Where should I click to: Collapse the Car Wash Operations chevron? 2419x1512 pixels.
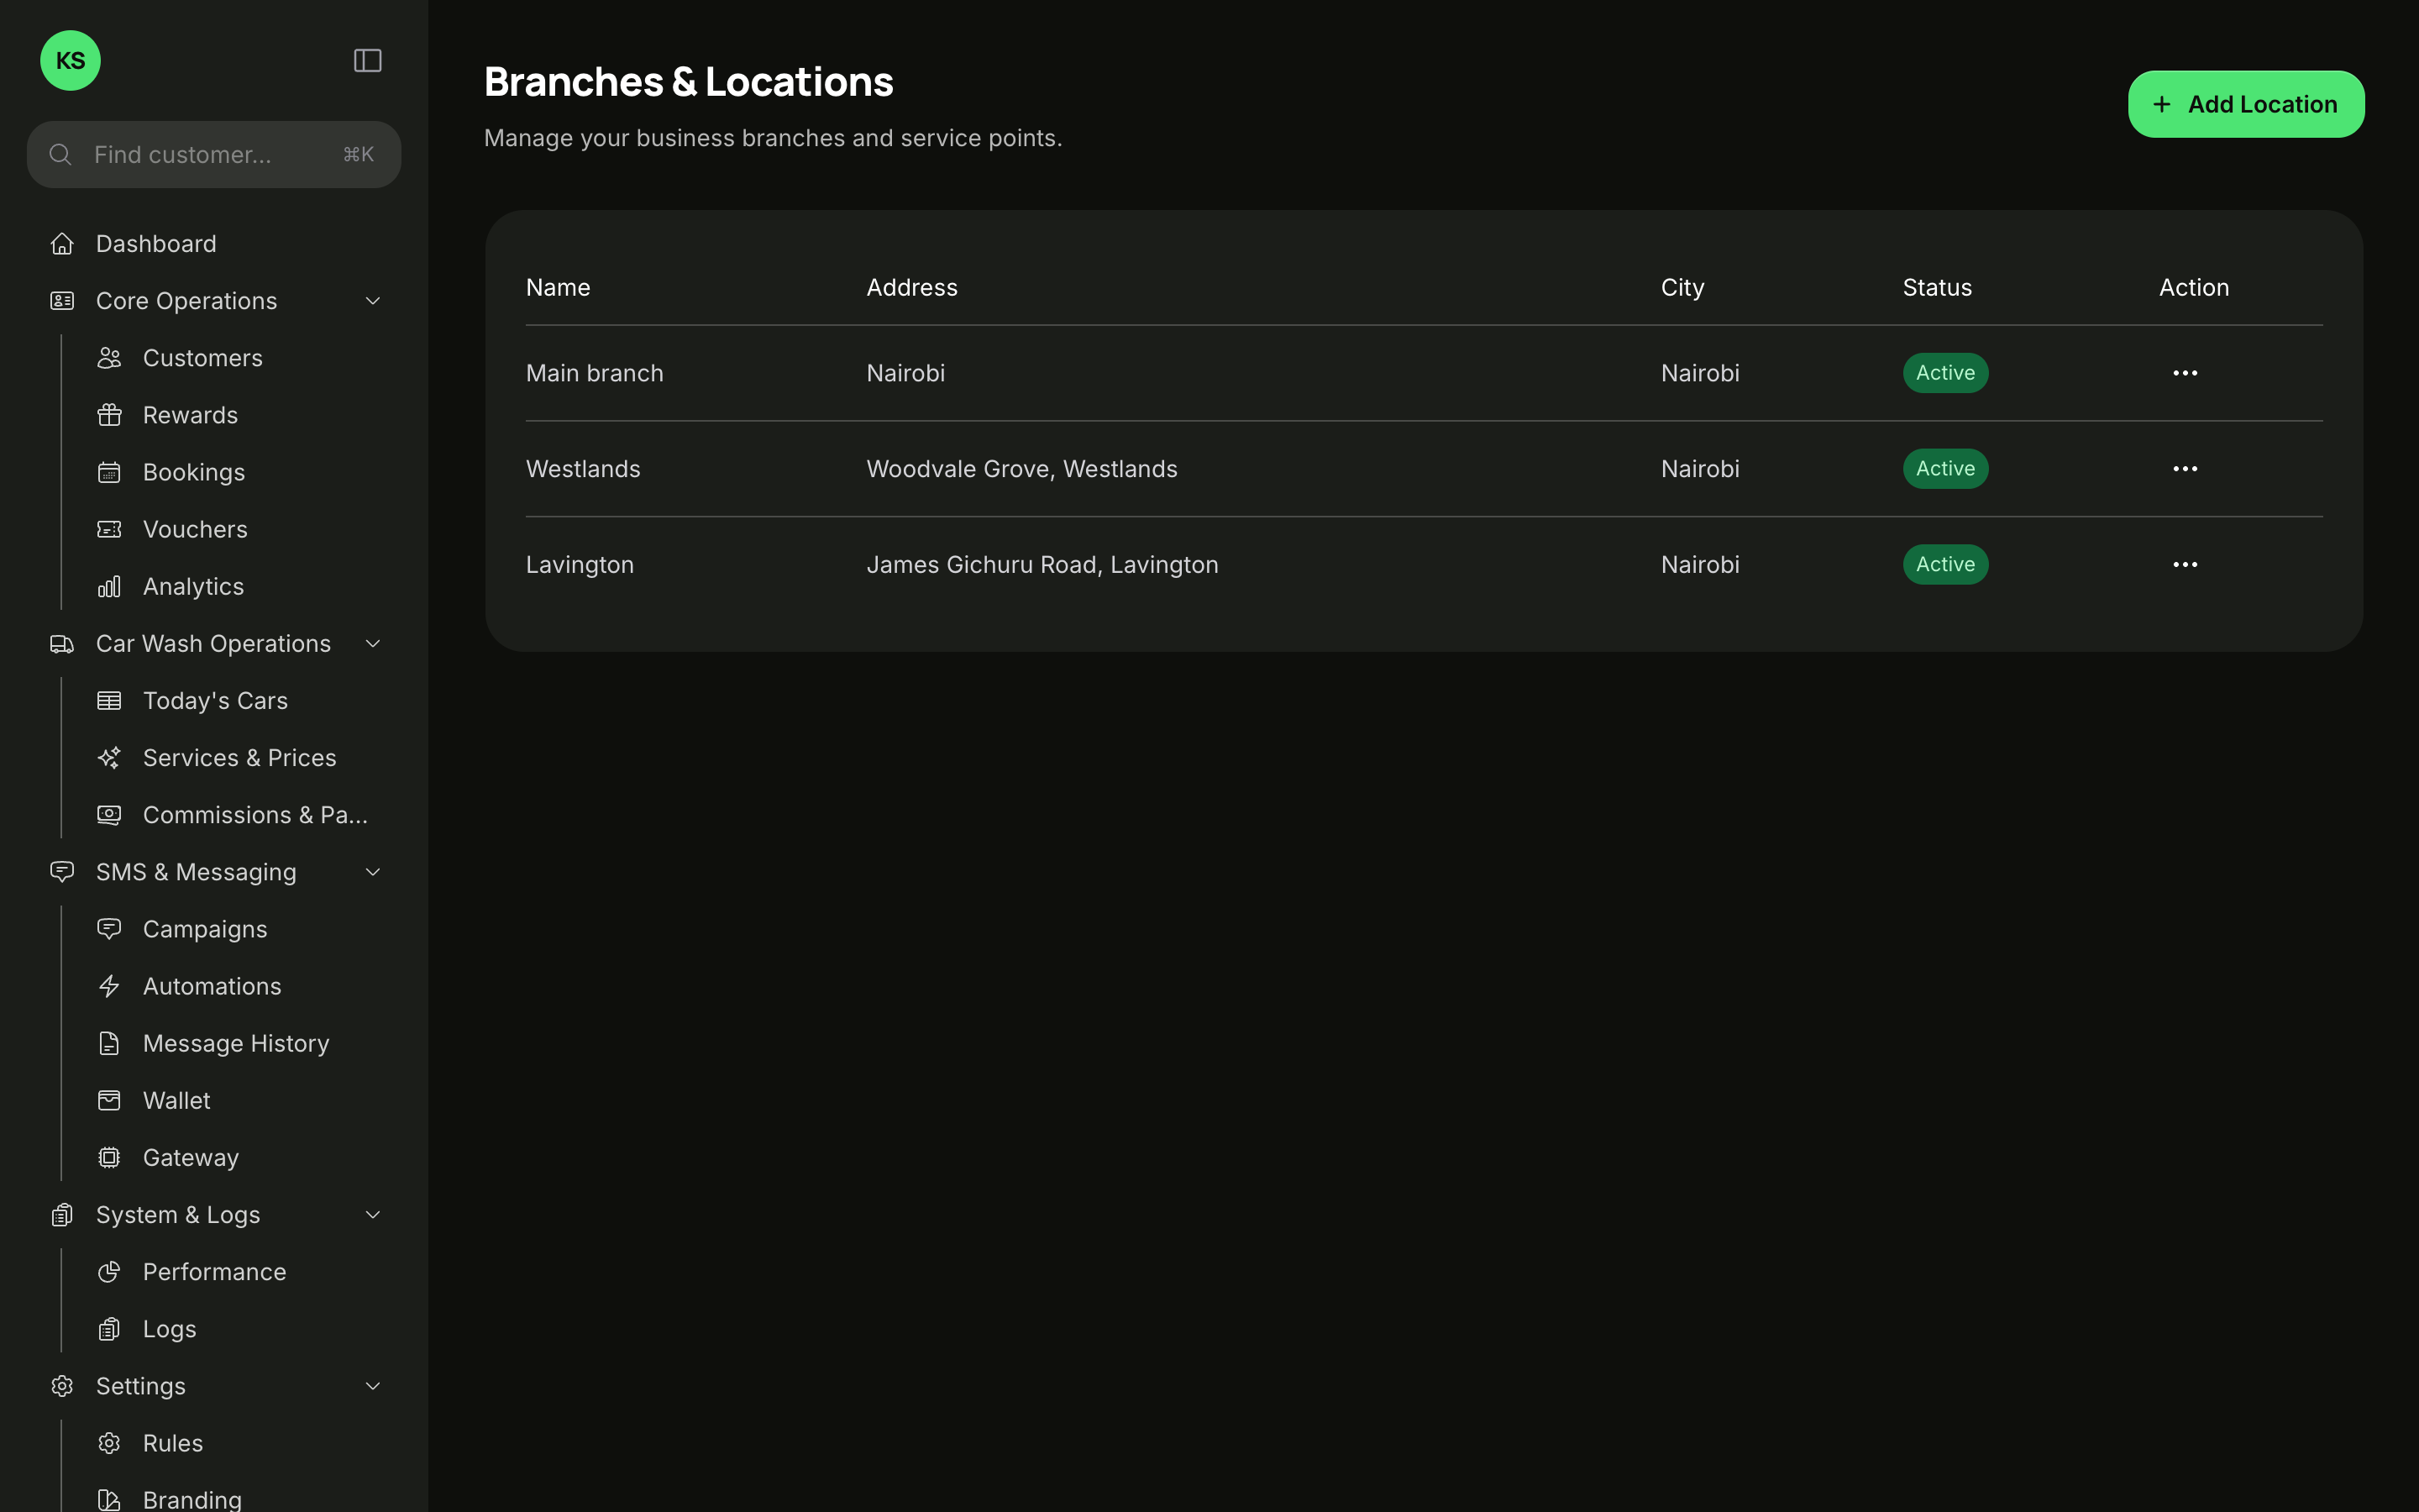tap(373, 644)
